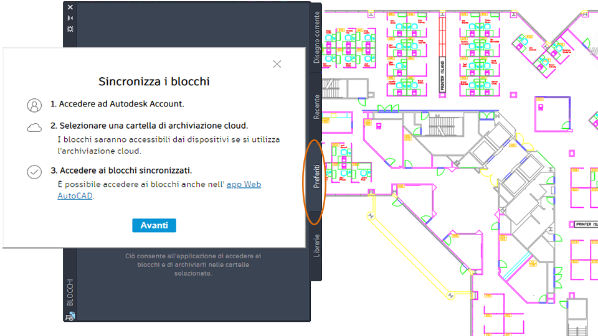Click the vertical BLOCCHI palette title
This screenshot has width=598, height=336.
pos(70,292)
